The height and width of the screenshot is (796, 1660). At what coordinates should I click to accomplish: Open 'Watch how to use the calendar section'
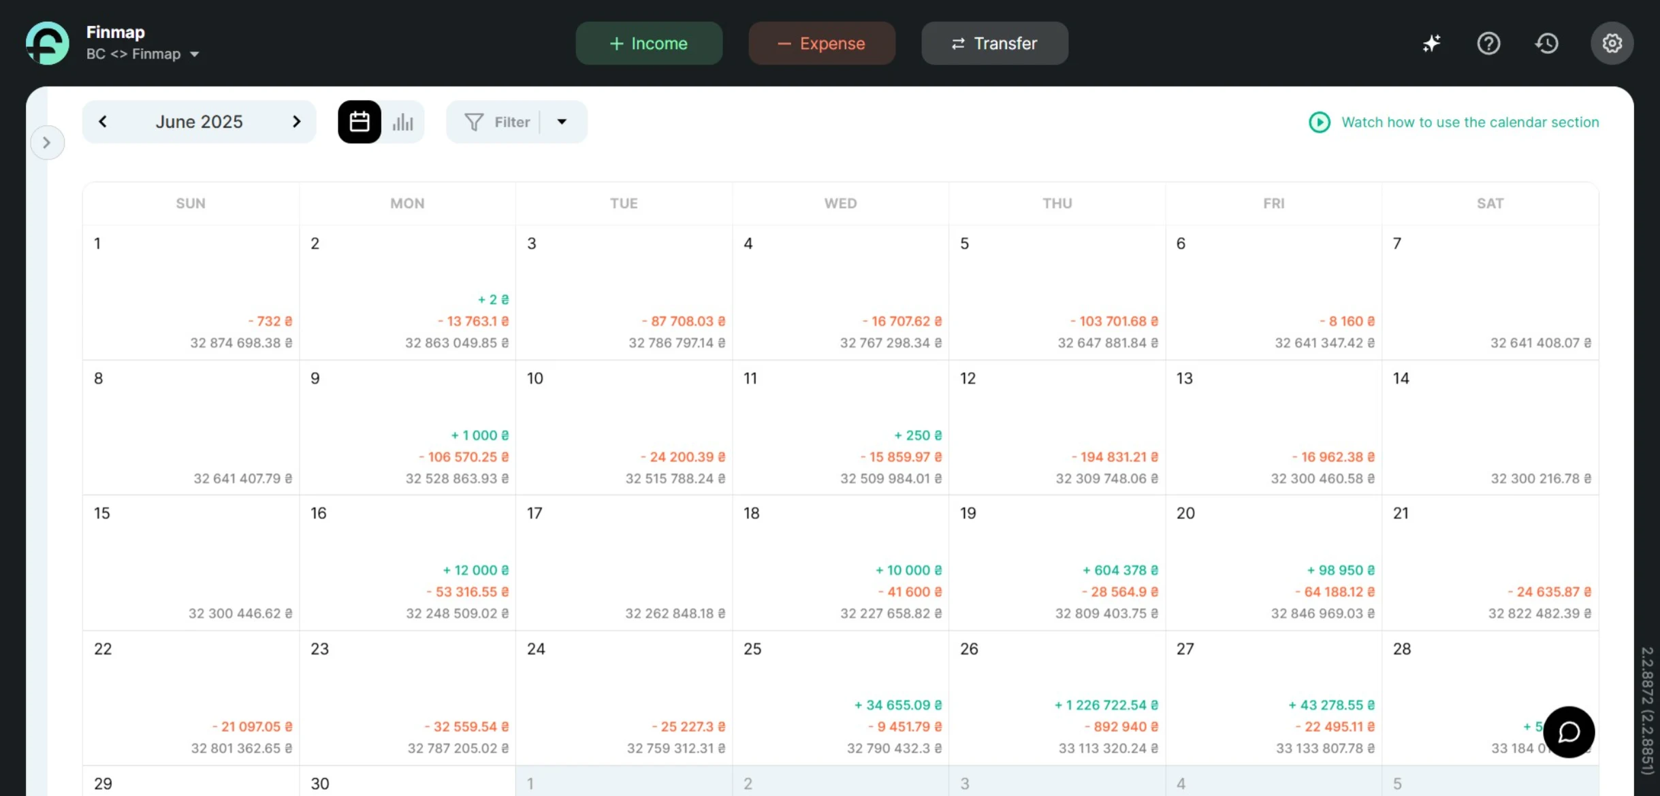pos(1470,122)
